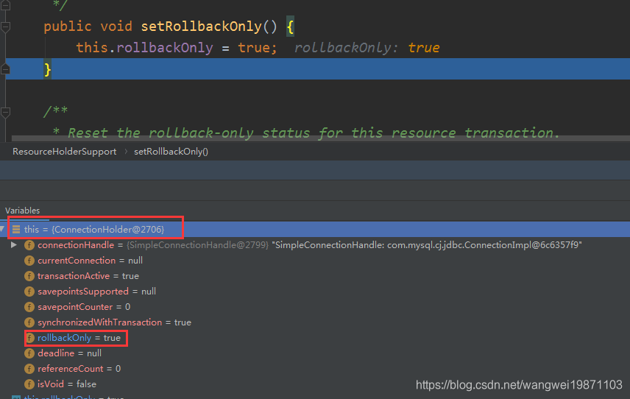Select the 'this = {ConnectionHolder@2706}' row

pyautogui.click(x=315, y=229)
